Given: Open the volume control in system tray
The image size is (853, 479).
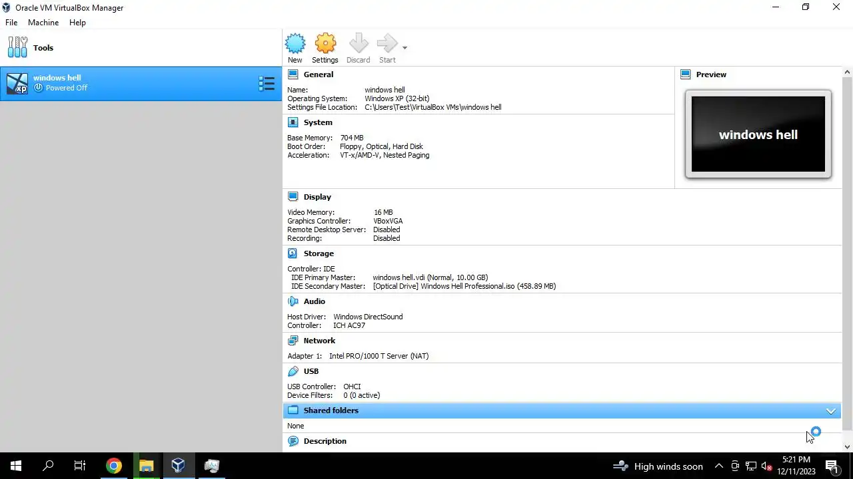Looking at the screenshot, I should [767, 466].
